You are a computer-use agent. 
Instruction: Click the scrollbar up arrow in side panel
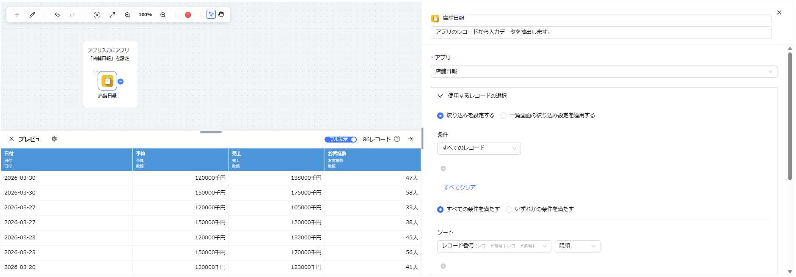point(790,49)
